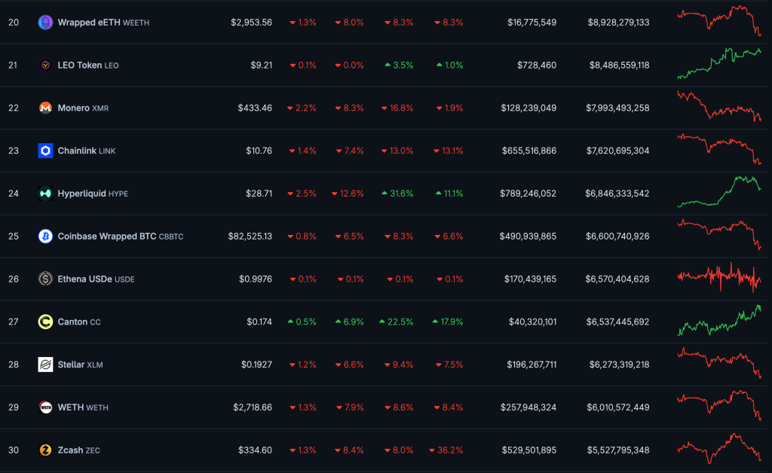This screenshot has height=473, width=772.
Task: Click the Hyperliquid logo icon
Action: (45, 194)
